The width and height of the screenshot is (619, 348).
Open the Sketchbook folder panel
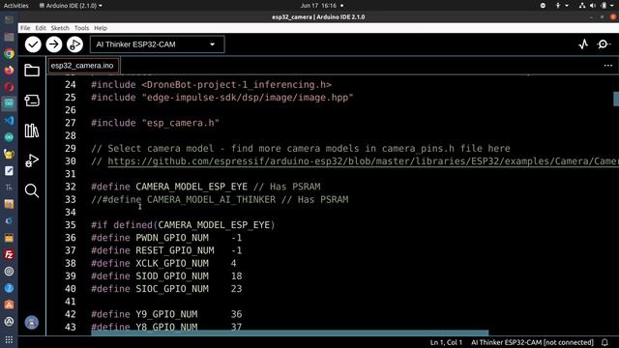coord(32,71)
